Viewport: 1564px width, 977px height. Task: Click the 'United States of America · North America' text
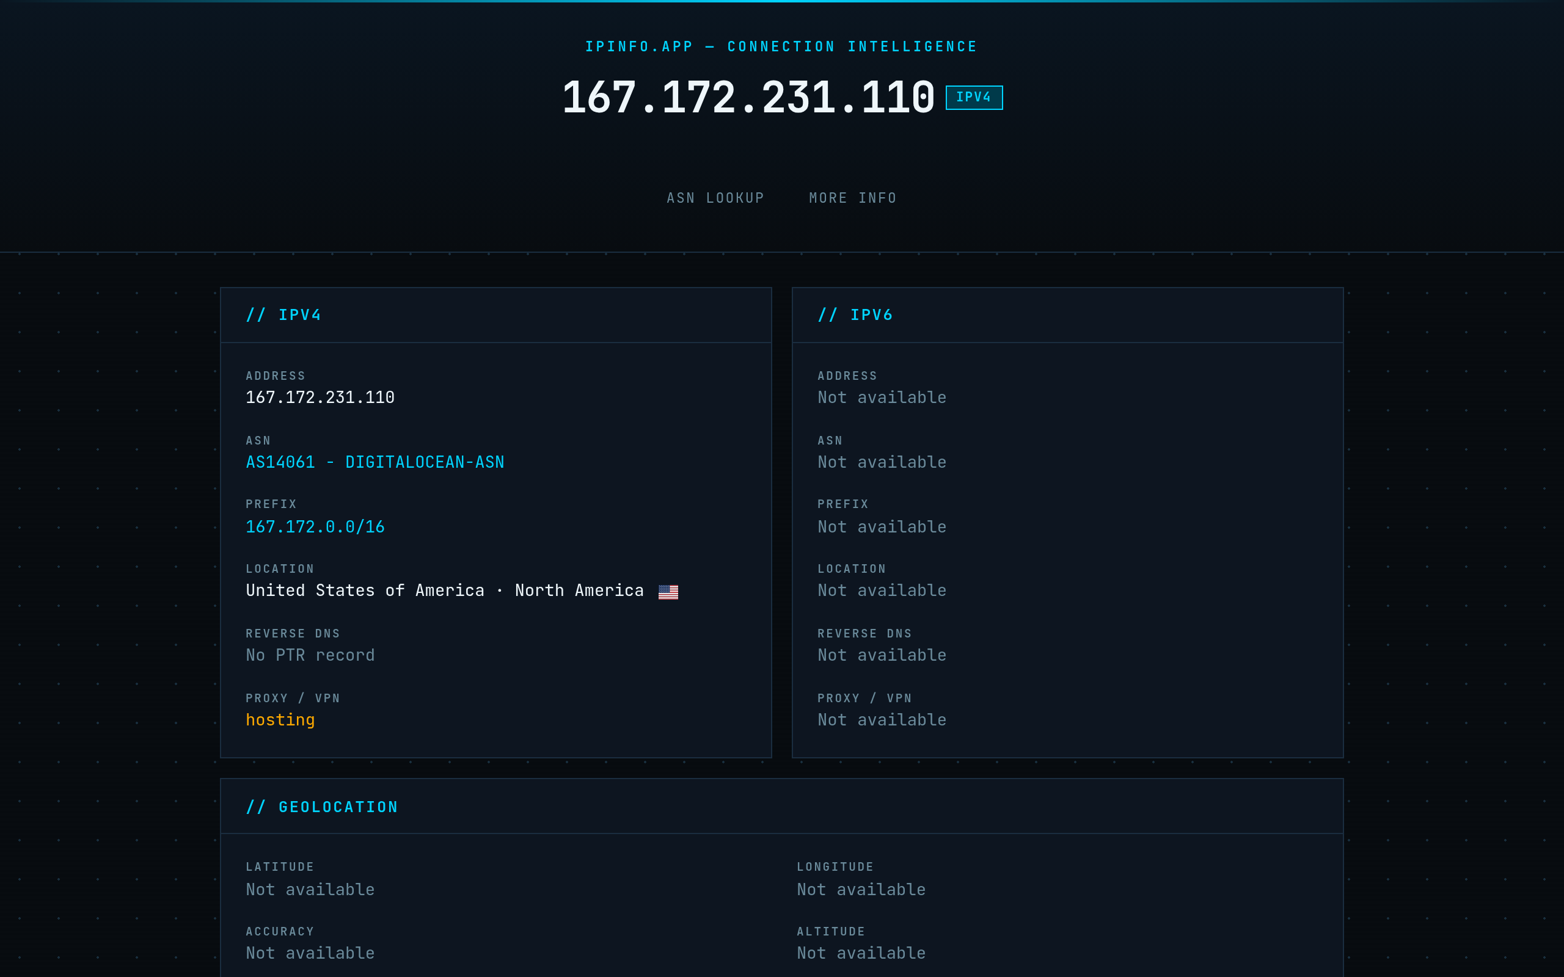[x=445, y=590]
